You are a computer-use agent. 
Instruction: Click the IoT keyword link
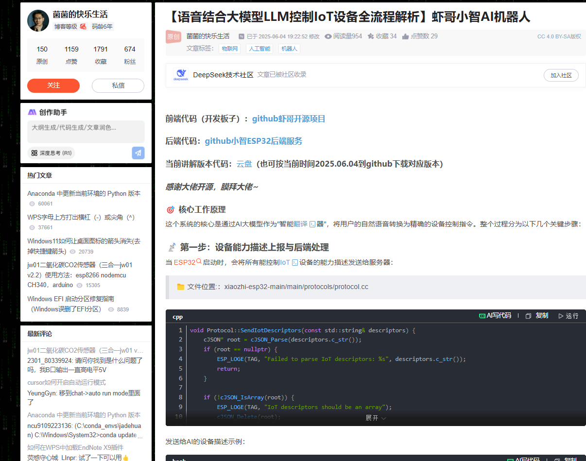tap(285, 262)
